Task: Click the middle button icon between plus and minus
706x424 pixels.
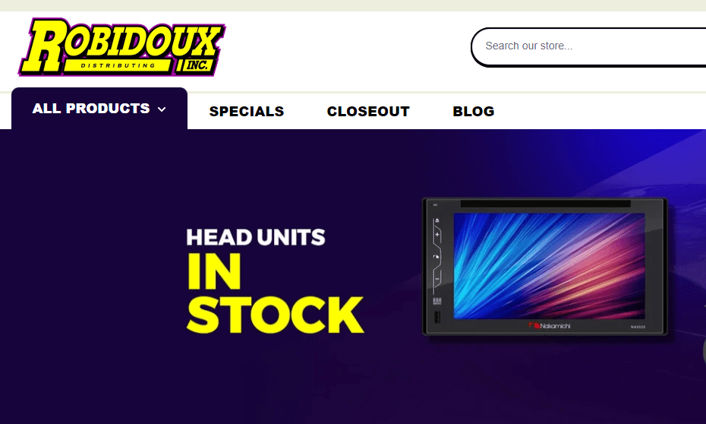Action: pyautogui.click(x=437, y=257)
